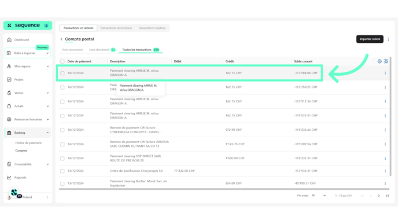Click the horizontal scrollbar below table

[224, 189]
